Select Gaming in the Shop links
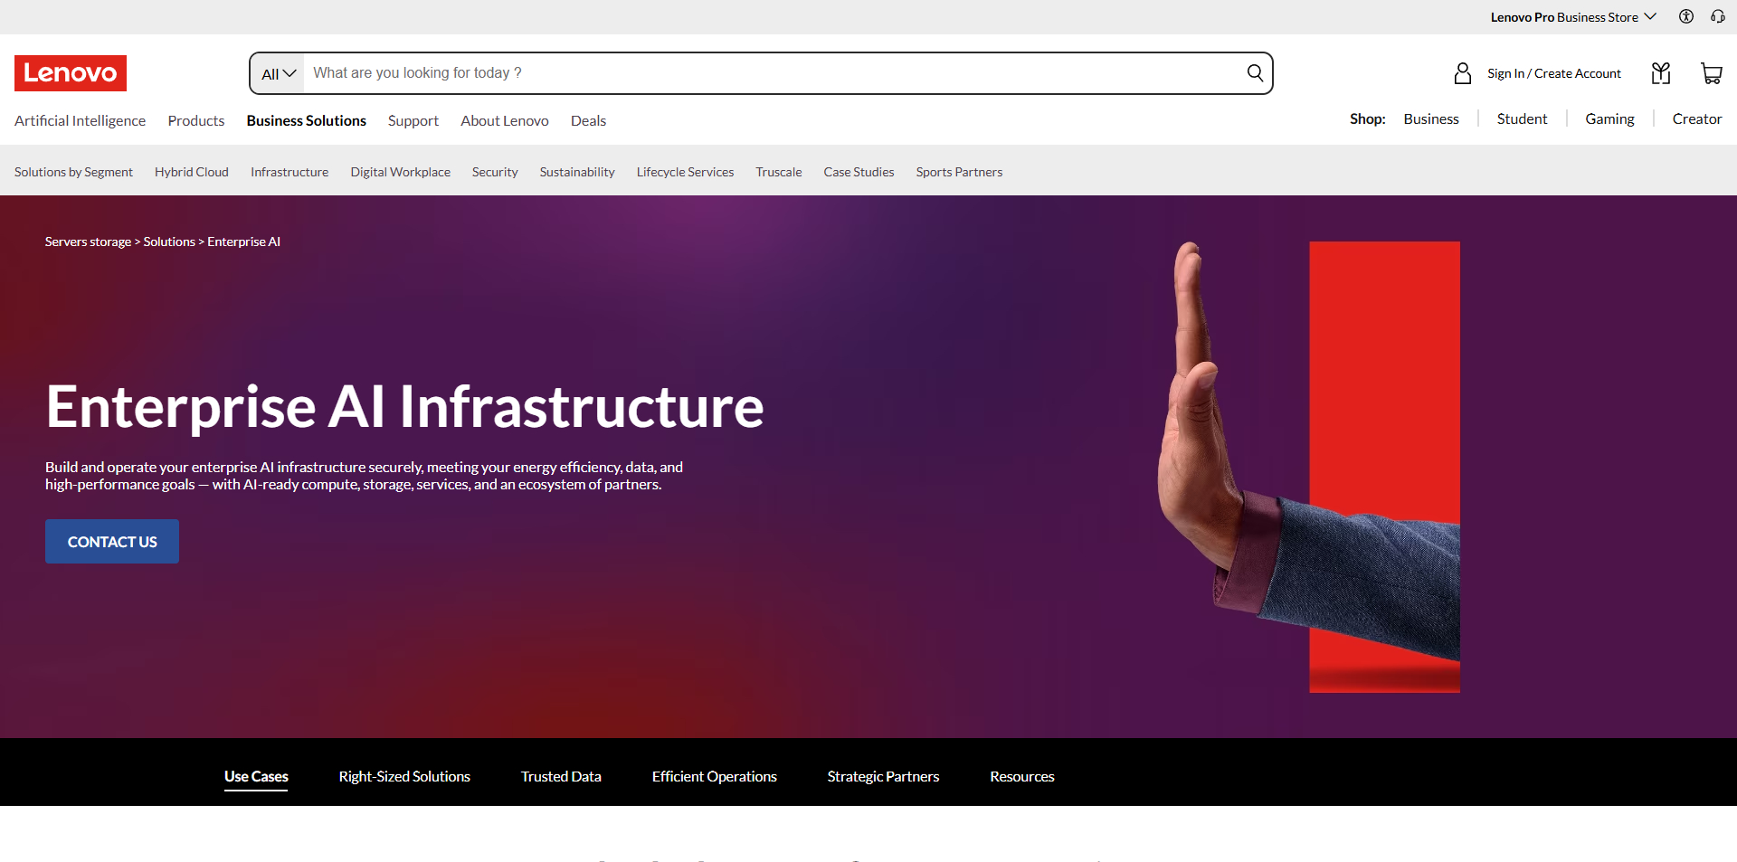This screenshot has height=862, width=1737. tap(1609, 118)
